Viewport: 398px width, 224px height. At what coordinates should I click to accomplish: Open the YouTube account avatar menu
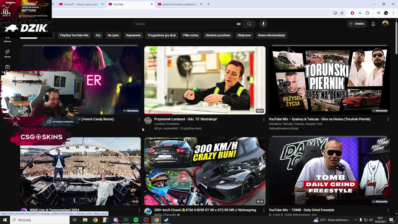(385, 24)
